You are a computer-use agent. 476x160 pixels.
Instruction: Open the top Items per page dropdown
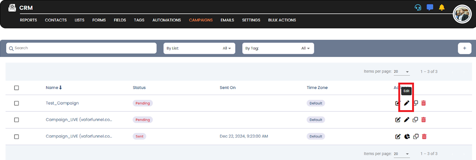402,71
